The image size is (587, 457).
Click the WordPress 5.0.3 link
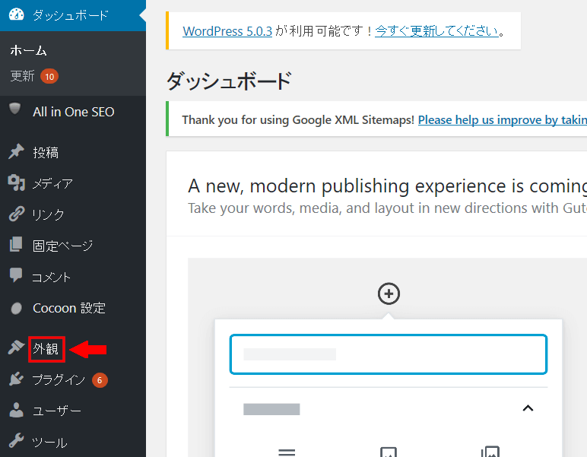pyautogui.click(x=227, y=31)
